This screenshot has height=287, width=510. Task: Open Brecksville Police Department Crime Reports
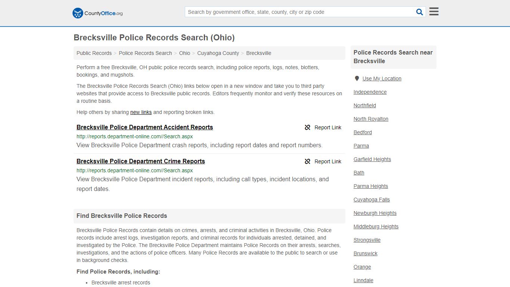click(x=141, y=161)
